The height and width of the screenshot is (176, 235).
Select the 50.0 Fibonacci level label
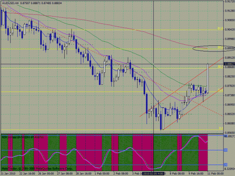pyautogui.click(x=220, y=47)
